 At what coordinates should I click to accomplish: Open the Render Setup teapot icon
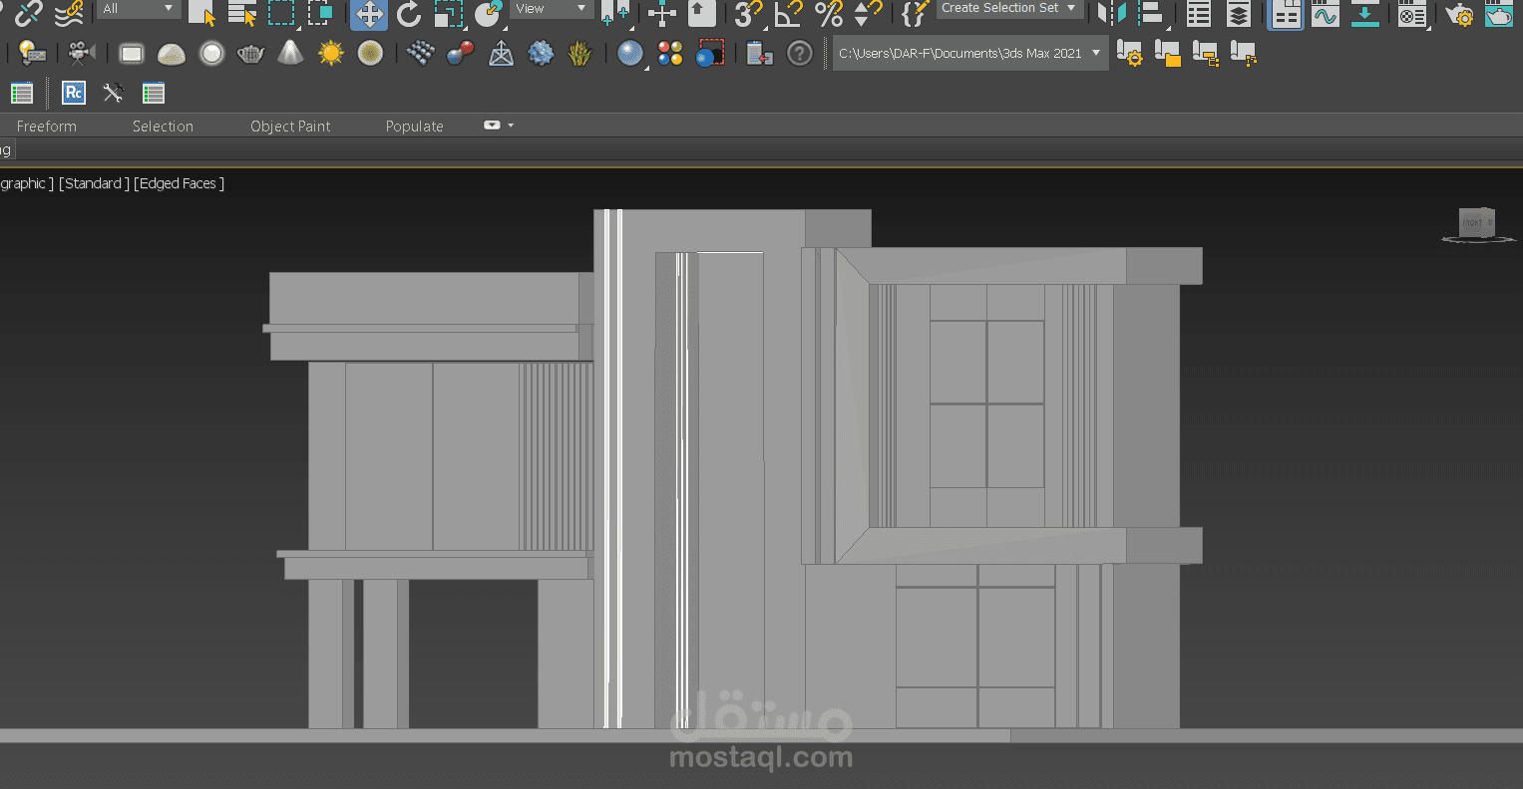click(1458, 14)
